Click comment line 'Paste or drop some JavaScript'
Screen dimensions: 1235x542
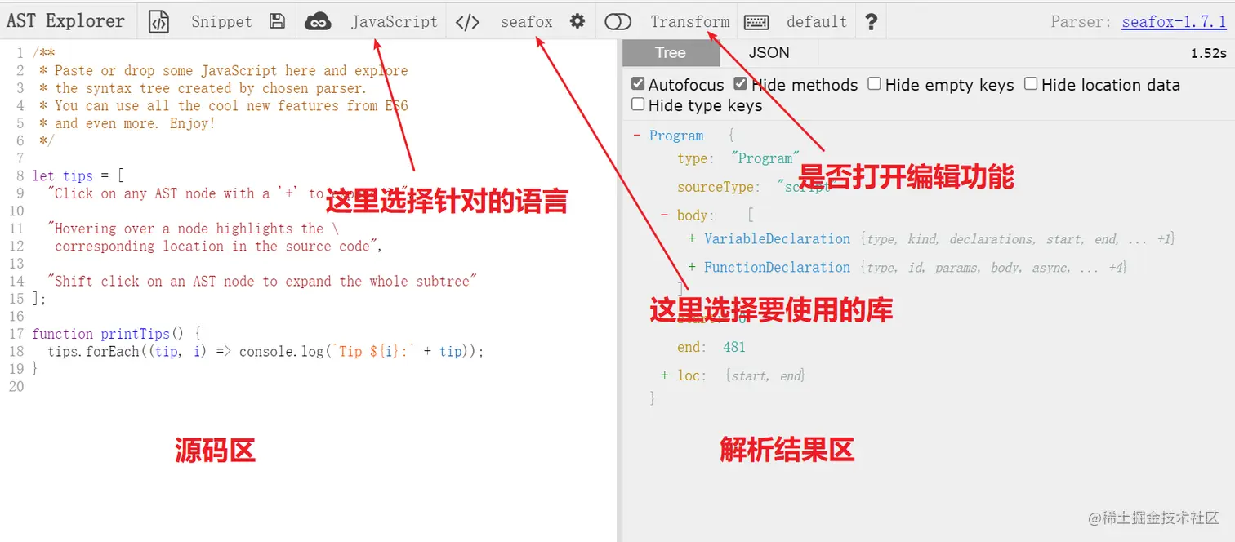click(x=223, y=71)
